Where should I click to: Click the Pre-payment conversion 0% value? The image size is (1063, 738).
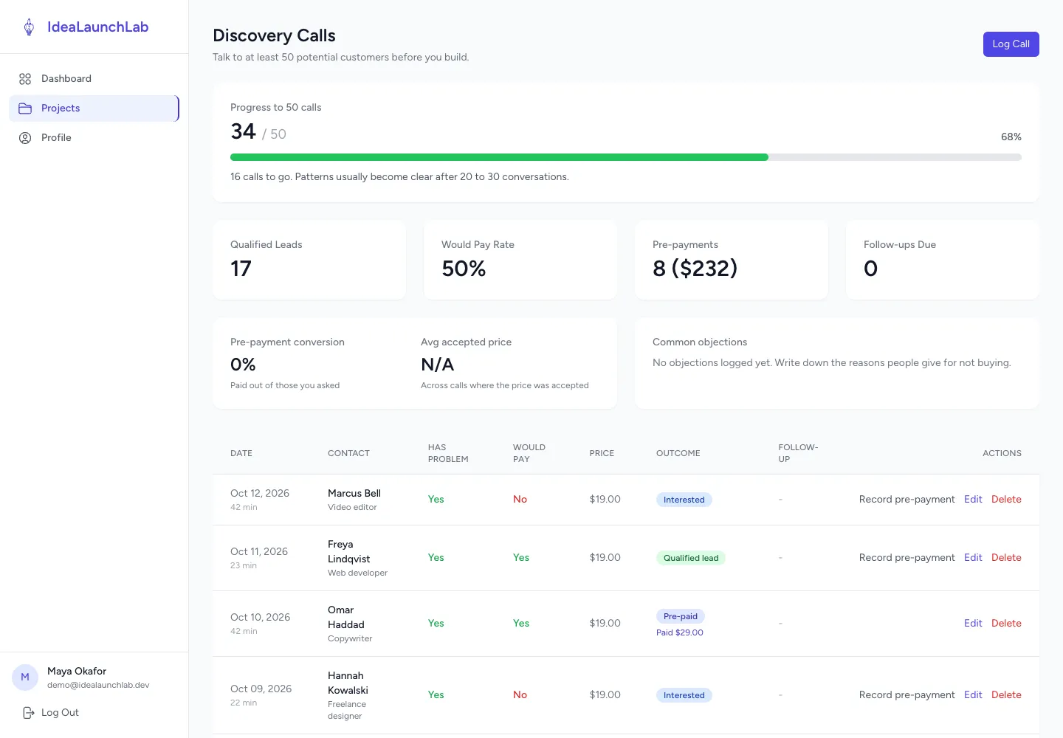pyautogui.click(x=243, y=365)
